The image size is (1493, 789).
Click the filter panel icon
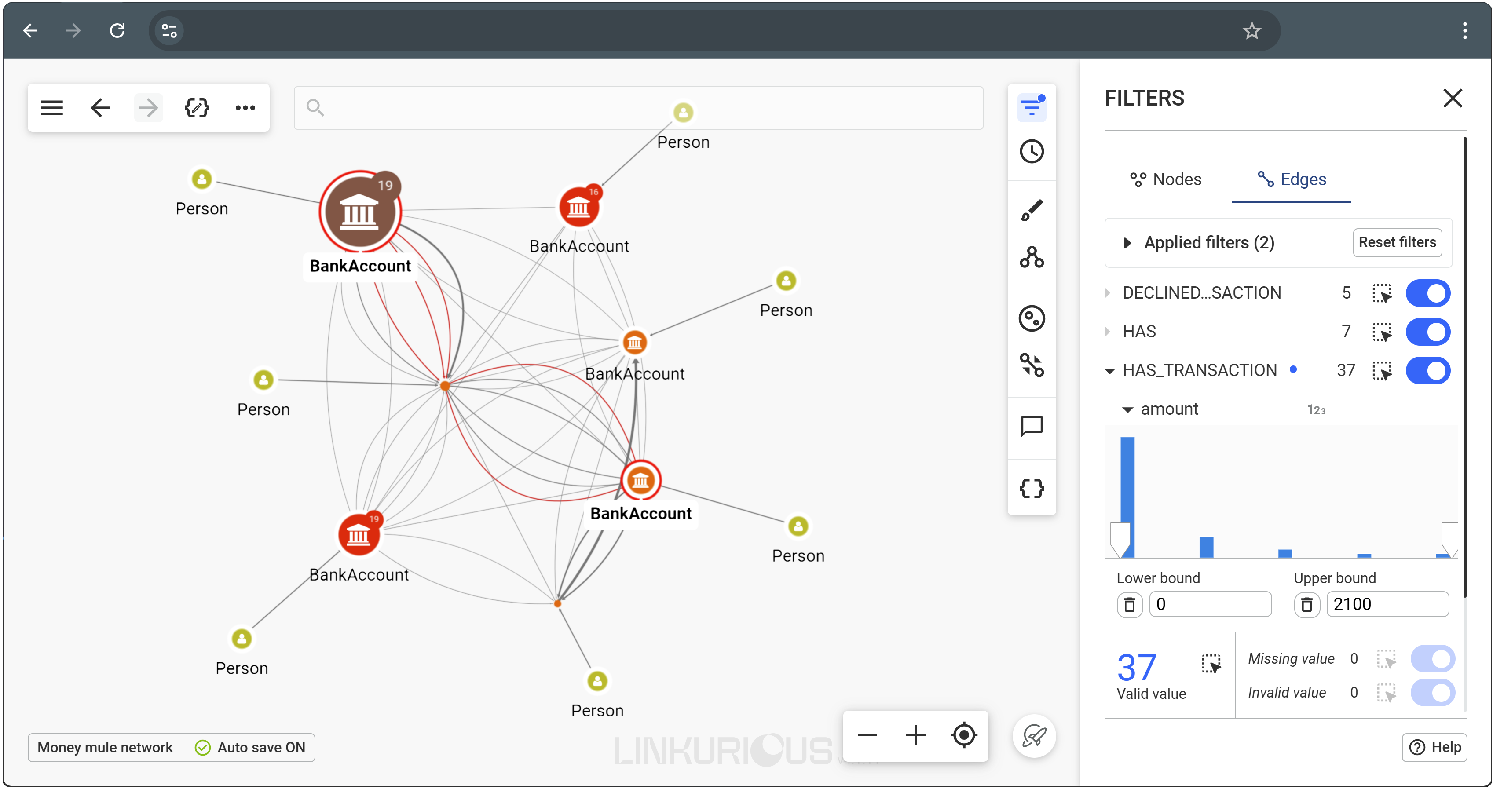pos(1031,106)
